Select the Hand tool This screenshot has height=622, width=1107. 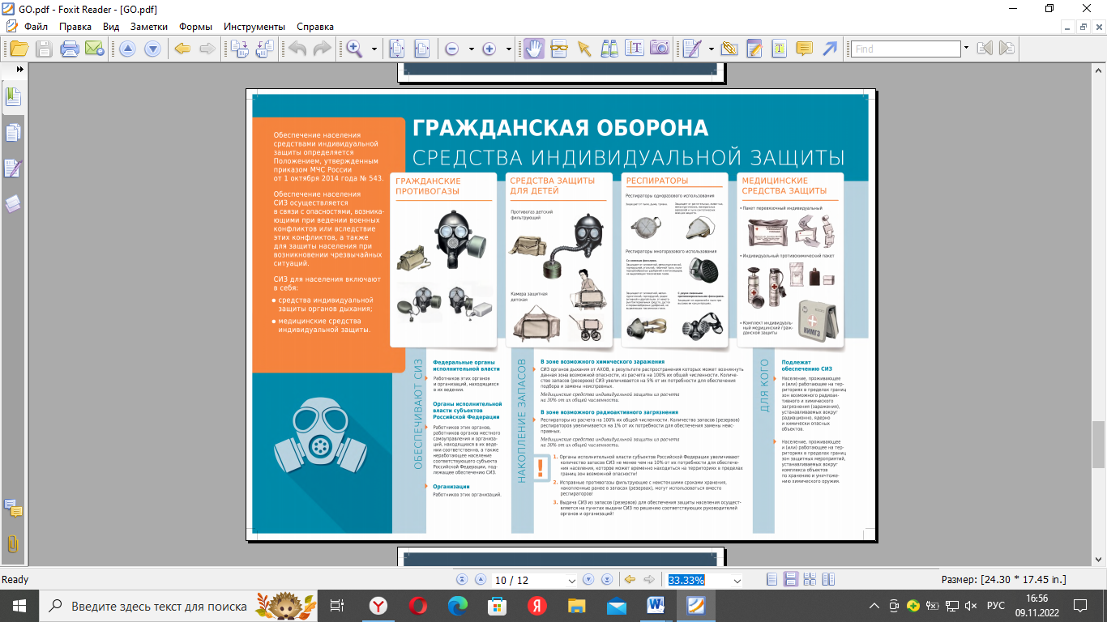click(533, 49)
